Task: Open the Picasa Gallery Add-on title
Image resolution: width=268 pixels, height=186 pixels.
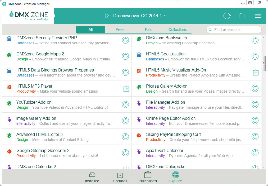Action: pyautogui.click(x=167, y=86)
